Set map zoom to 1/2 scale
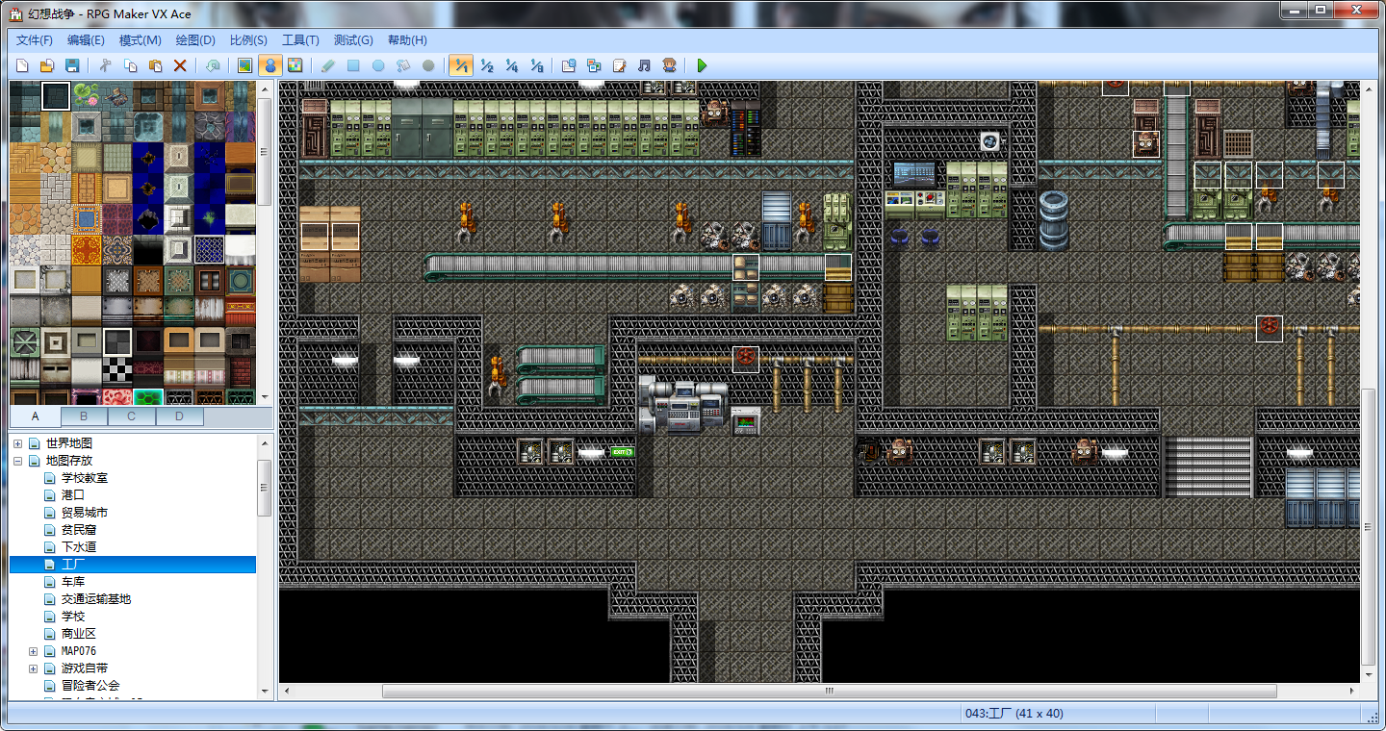Screen dimensions: 1386x731 click(486, 65)
